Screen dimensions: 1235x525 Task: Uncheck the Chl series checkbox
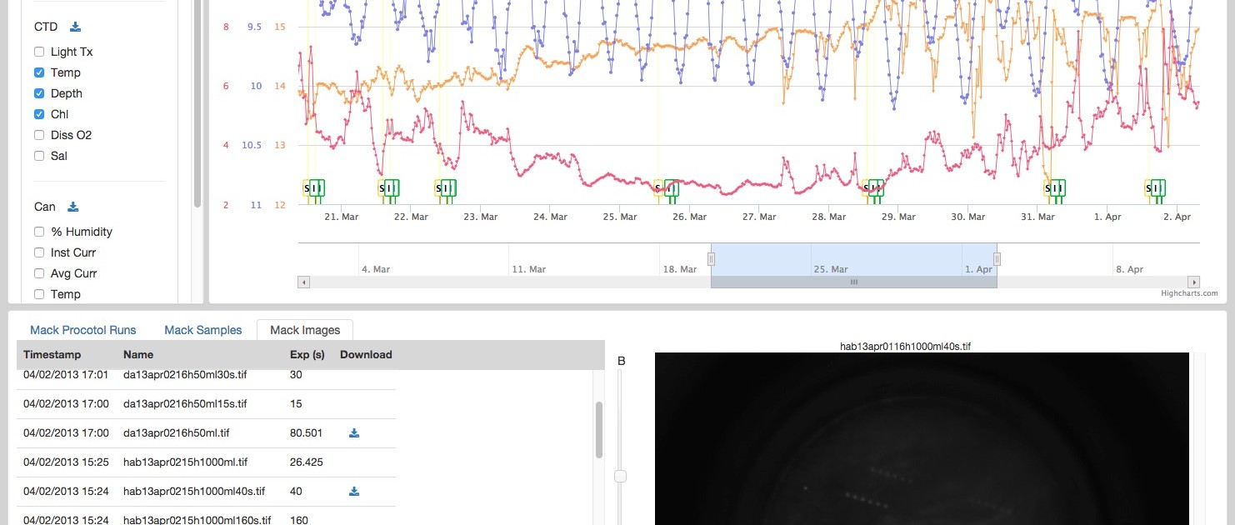pyautogui.click(x=39, y=114)
